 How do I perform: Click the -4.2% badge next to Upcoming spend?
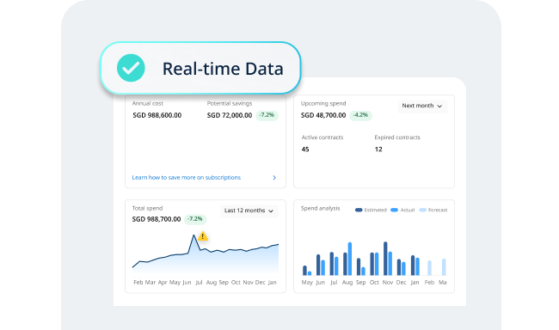[360, 115]
